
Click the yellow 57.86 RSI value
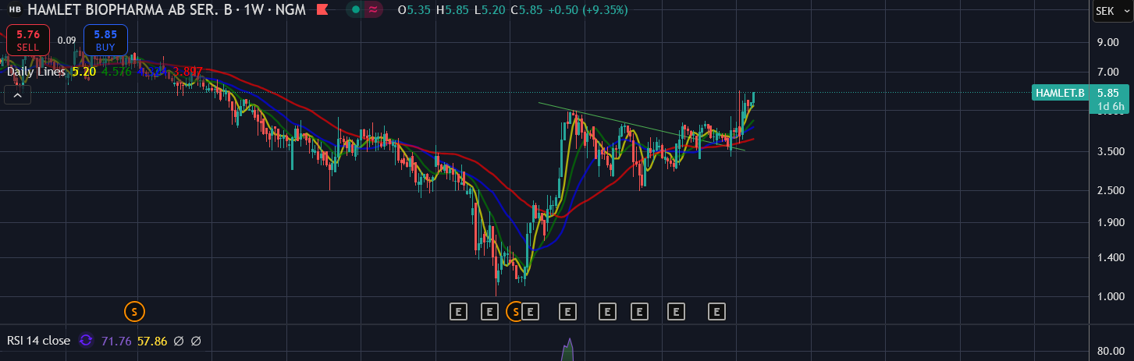point(151,341)
